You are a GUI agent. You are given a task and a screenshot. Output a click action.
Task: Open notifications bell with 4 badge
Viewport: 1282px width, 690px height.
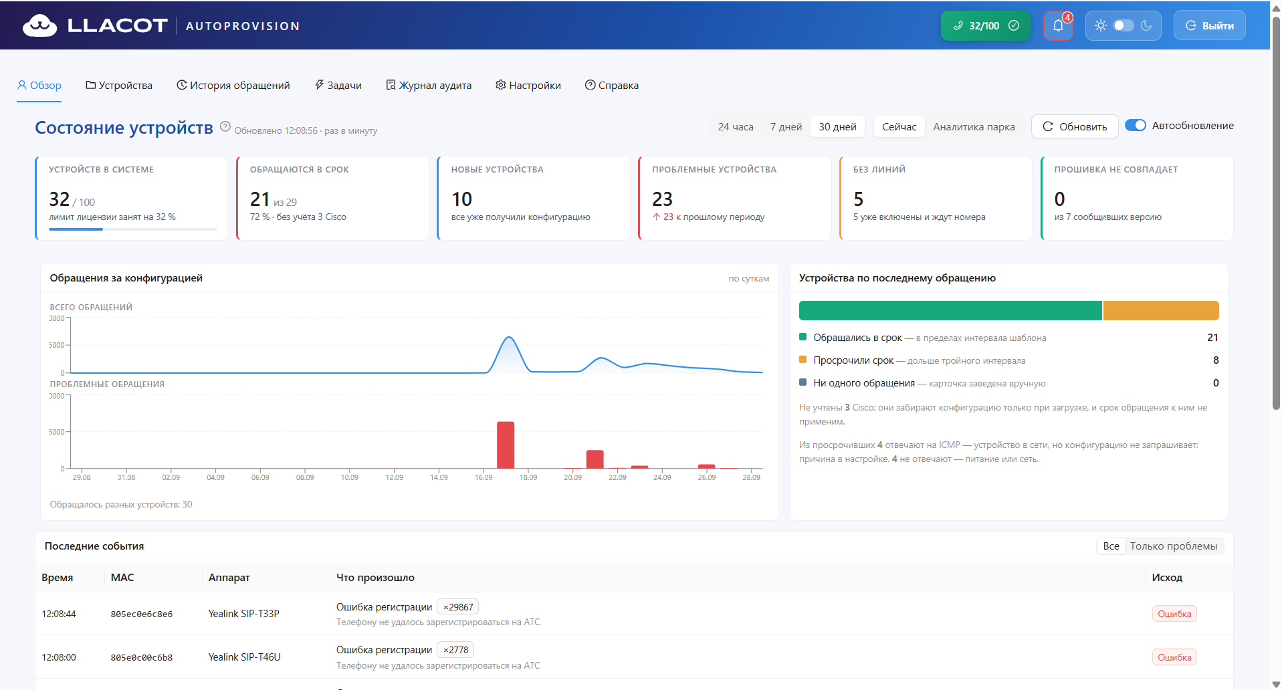1058,25
